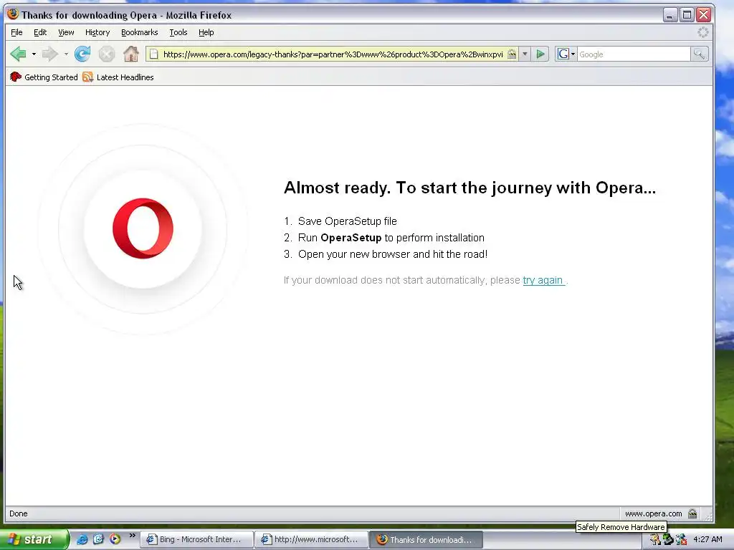Launch Windows Media Player from Quick Launch

point(115,539)
